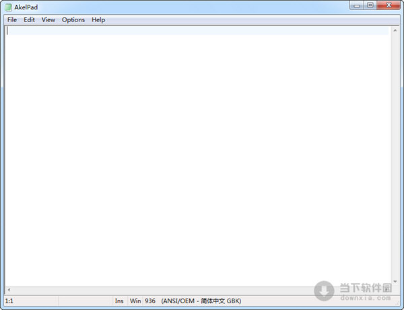
Task: Click the horizontal scrollbar left arrow
Action: [9, 290]
